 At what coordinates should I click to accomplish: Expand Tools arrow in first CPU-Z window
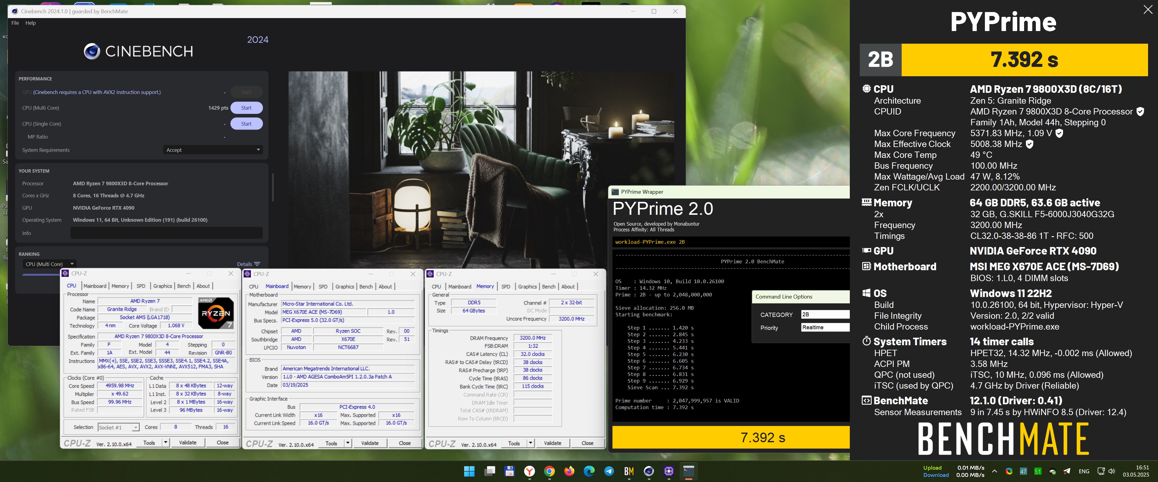coord(166,443)
